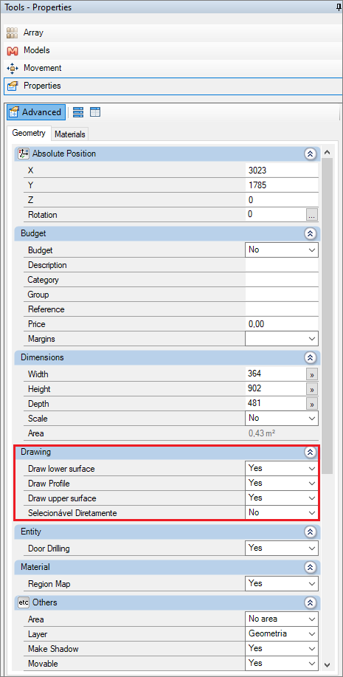The width and height of the screenshot is (343, 677).
Task: Click the Absolute Position section icon
Action: pos(24,154)
